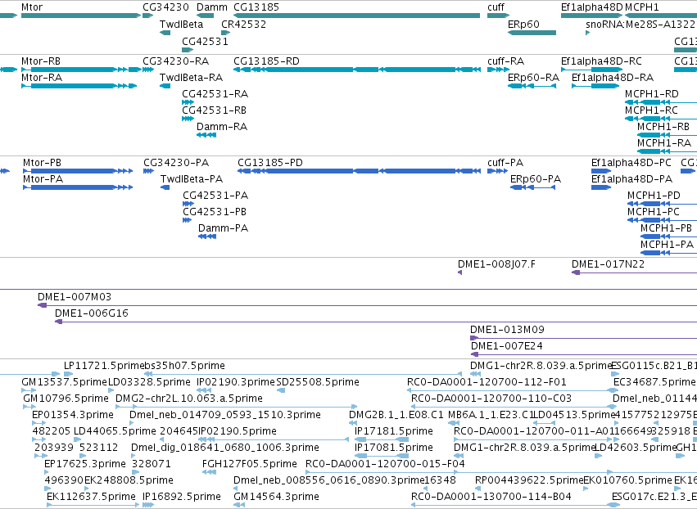Select the cuff gene arrow glyph in top track

[x=498, y=16]
